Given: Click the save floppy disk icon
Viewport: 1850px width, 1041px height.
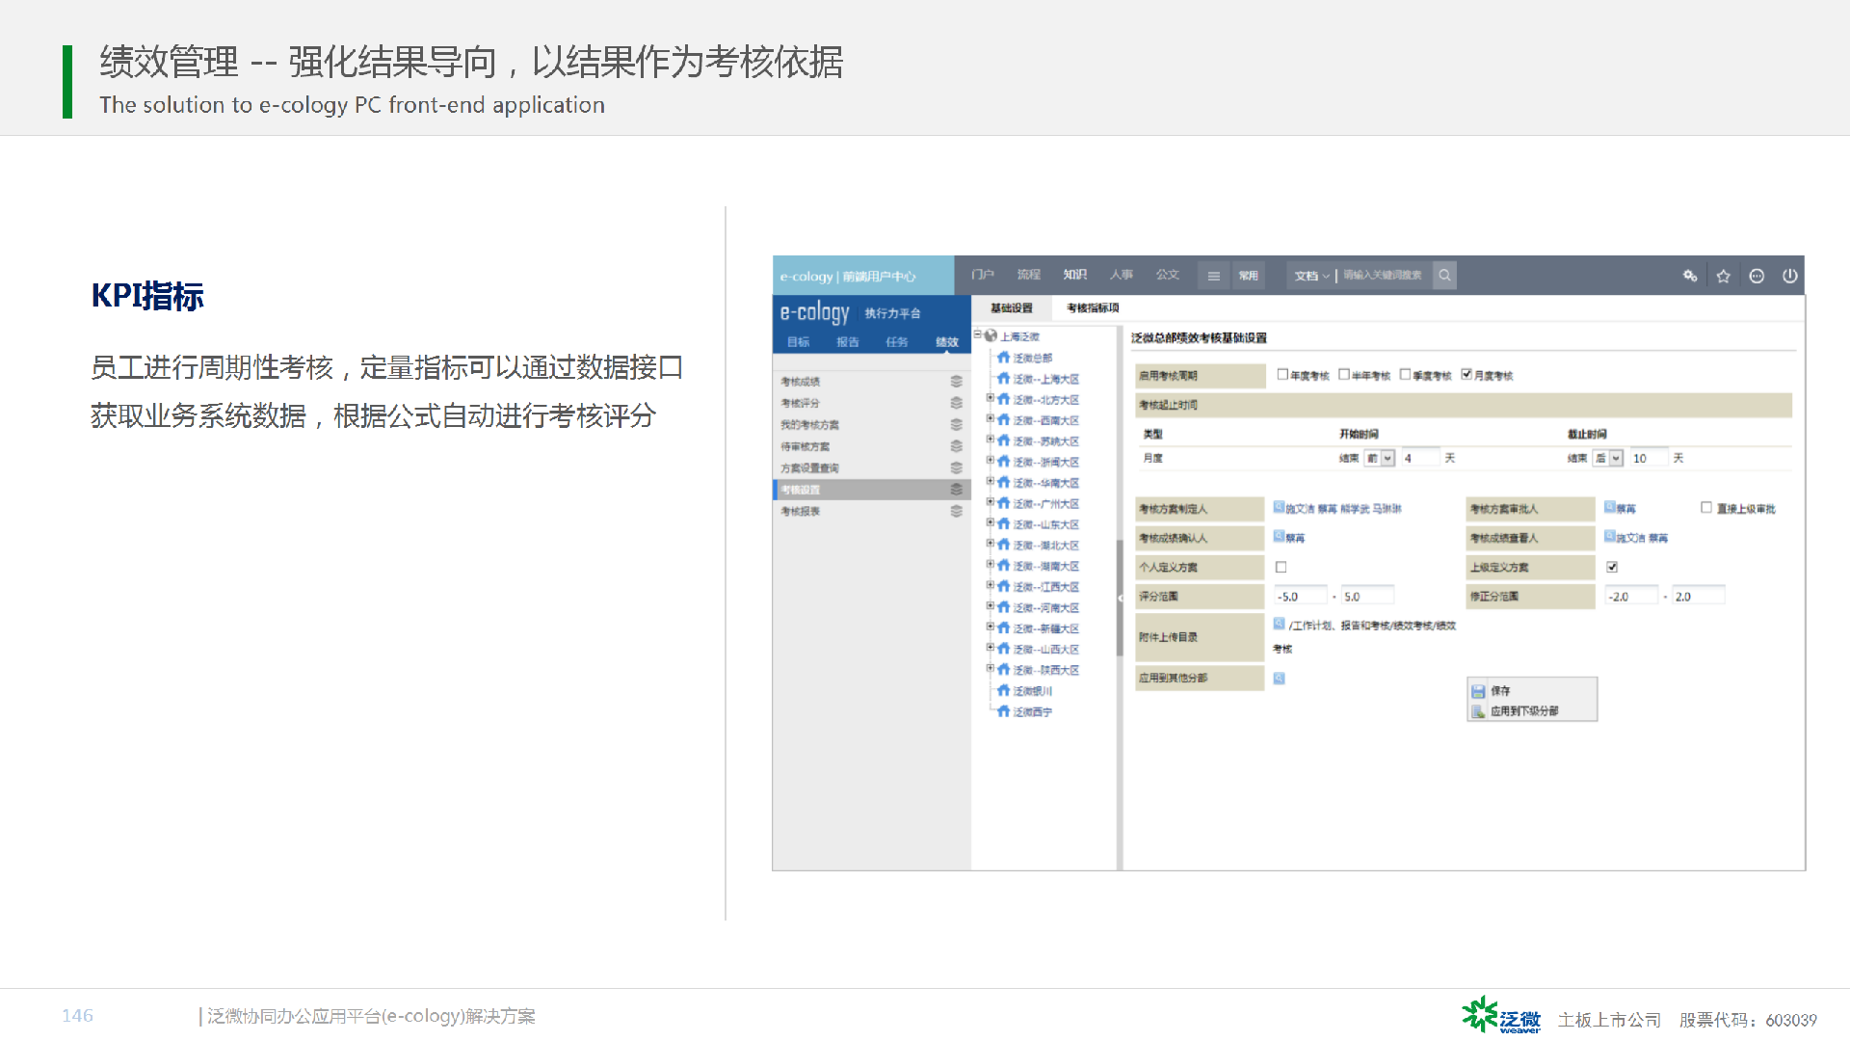Looking at the screenshot, I should pyautogui.click(x=1478, y=691).
